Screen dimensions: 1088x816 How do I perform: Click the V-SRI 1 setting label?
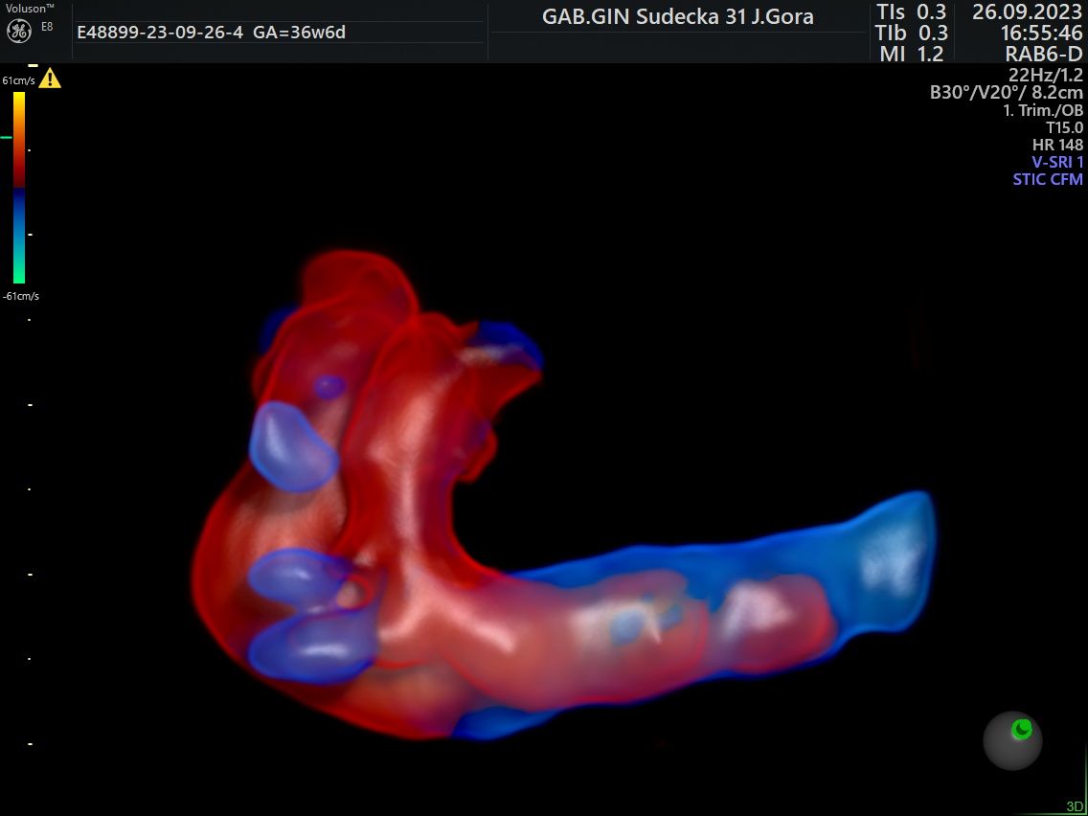pyautogui.click(x=1056, y=162)
